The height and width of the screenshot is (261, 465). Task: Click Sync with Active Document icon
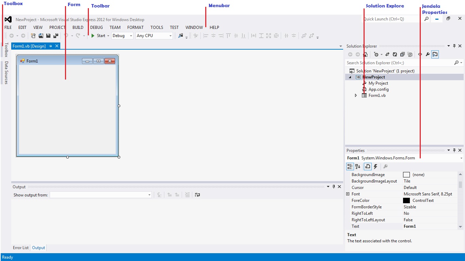(387, 54)
